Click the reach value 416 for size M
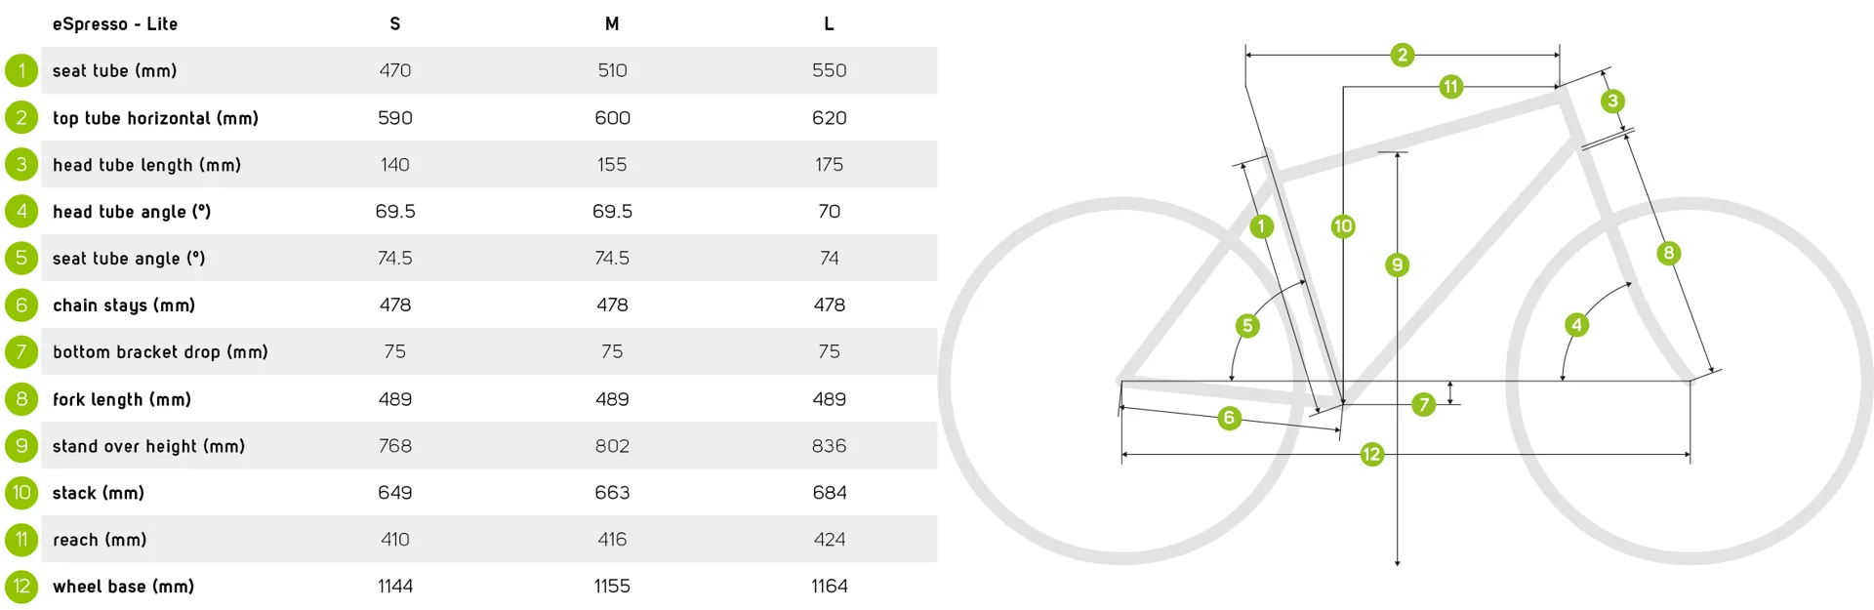The image size is (1874, 610). 612,540
